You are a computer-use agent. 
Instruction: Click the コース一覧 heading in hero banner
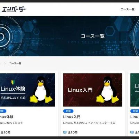coord(93,36)
